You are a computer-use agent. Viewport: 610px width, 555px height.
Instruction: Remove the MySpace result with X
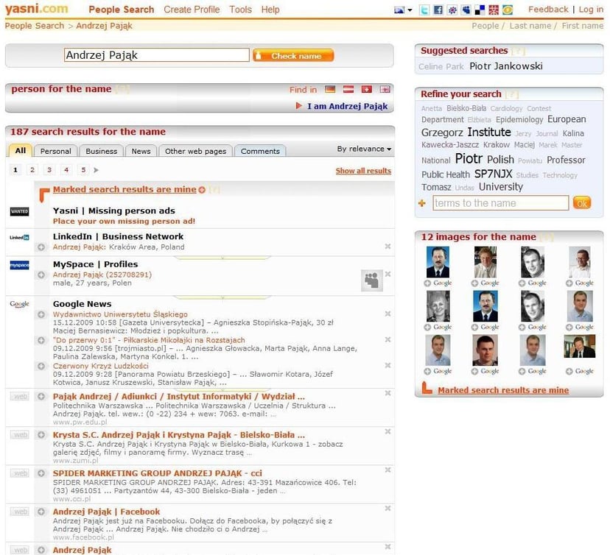(388, 274)
